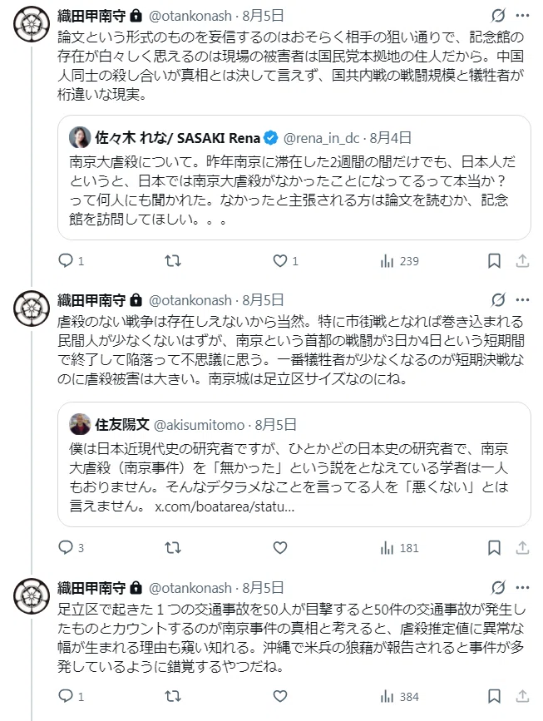Screen dimensions: 543x721
Task: View analytics showing 239 views
Action: click(399, 261)
